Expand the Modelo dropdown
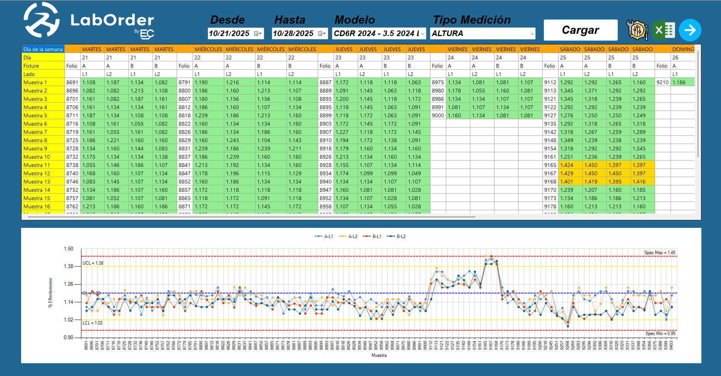 click(x=422, y=33)
